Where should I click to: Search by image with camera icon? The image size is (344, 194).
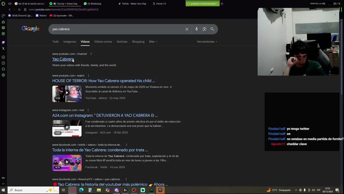(x=204, y=29)
